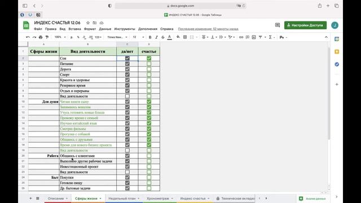Image resolution: width=361 pixels, height=203 pixels.
Task: Open the Формат menu
Action: pos(90,29)
